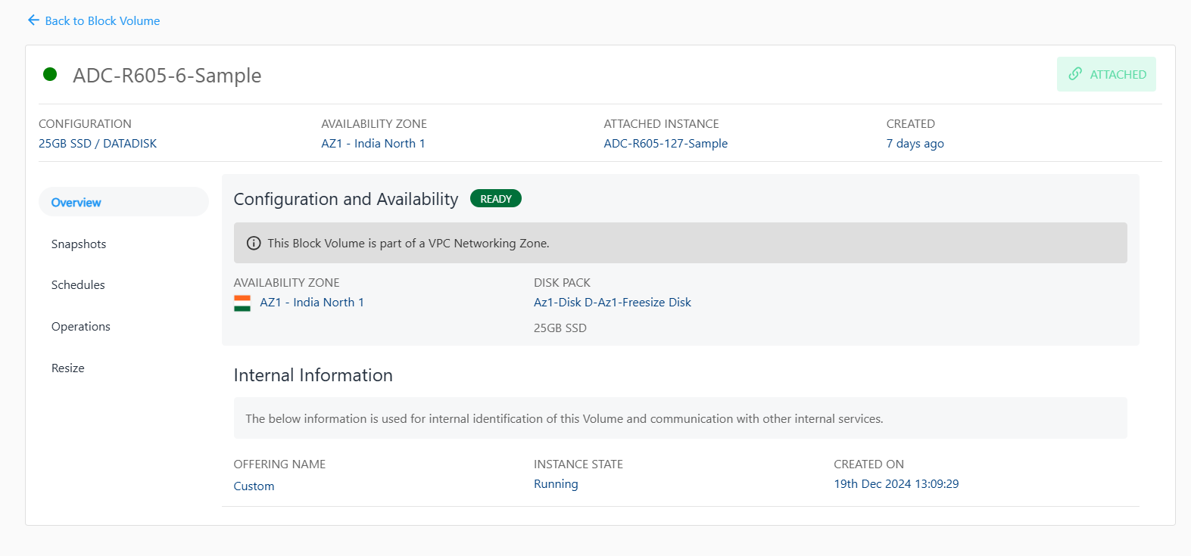Open the Overview tab

[76, 203]
